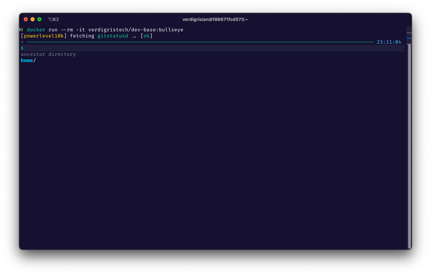Image resolution: width=431 pixels, height=275 pixels.
Task: Click the word 'docker' in command
Action: [36, 30]
